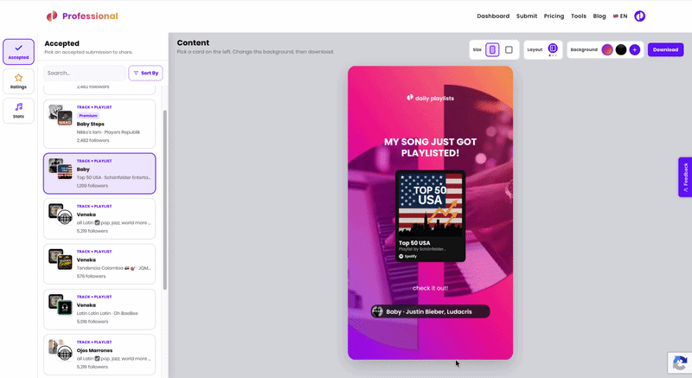This screenshot has height=378, width=692.
Task: Select the Baby Top 50 USA card
Action: pyautogui.click(x=99, y=173)
